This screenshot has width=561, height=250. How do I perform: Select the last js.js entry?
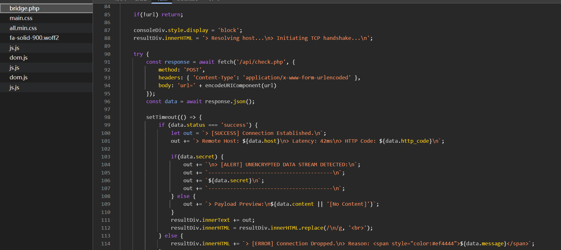click(x=14, y=88)
